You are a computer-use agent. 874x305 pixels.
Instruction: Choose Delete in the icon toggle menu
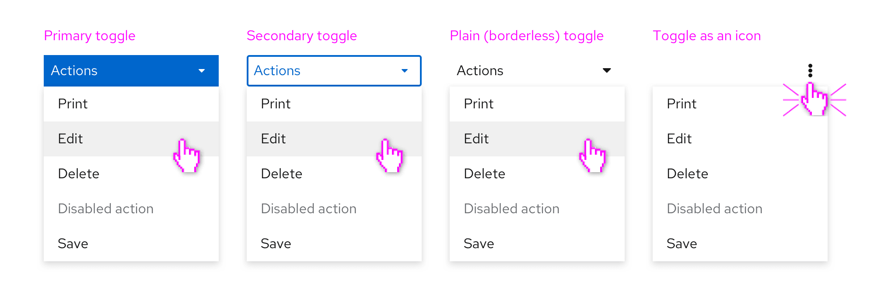740,174
